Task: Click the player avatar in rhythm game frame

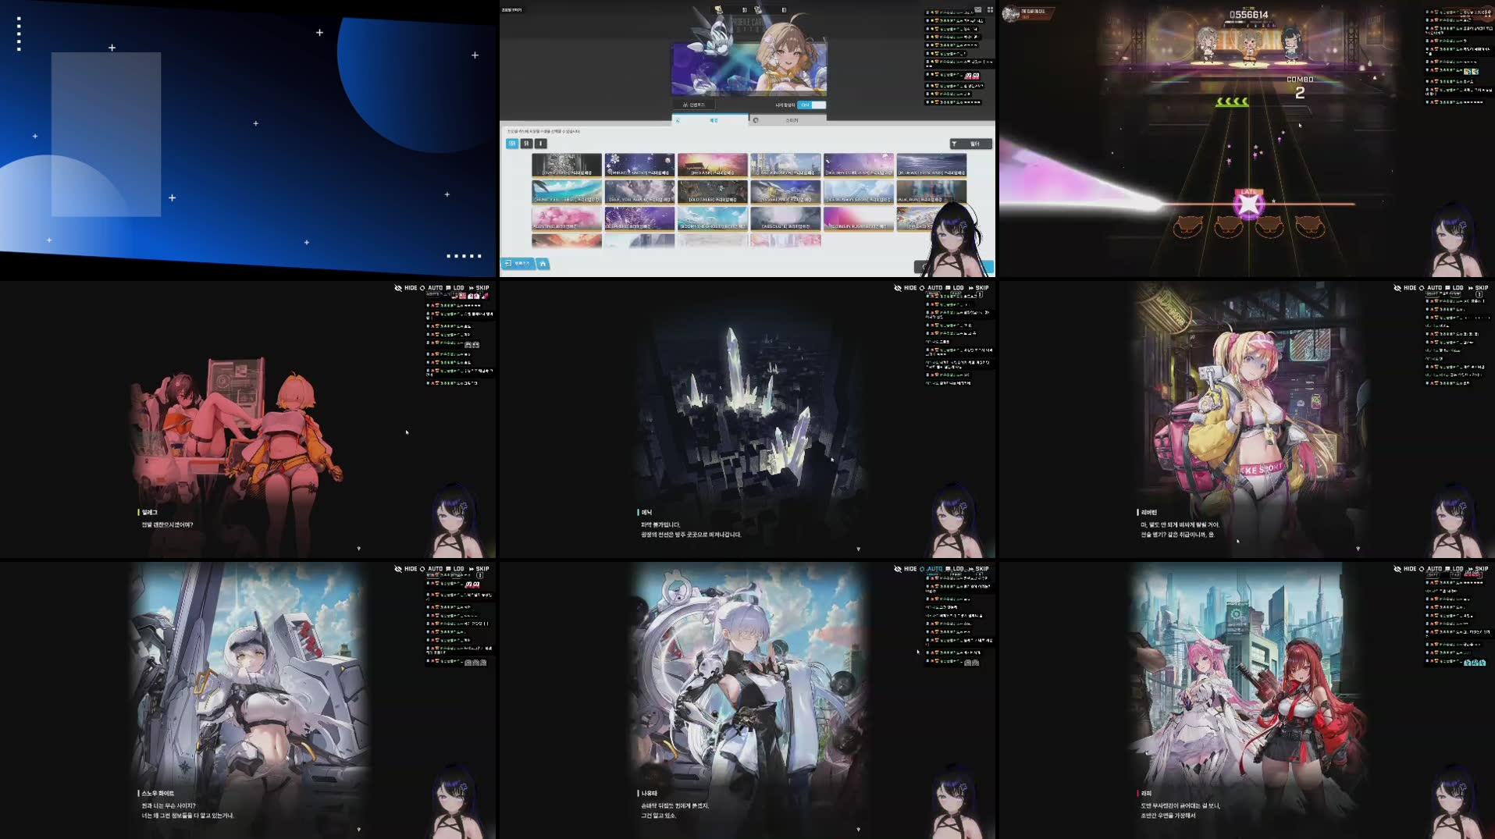Action: [1010, 14]
